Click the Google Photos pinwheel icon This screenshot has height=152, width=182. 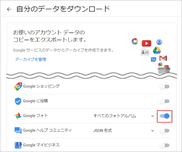18,116
